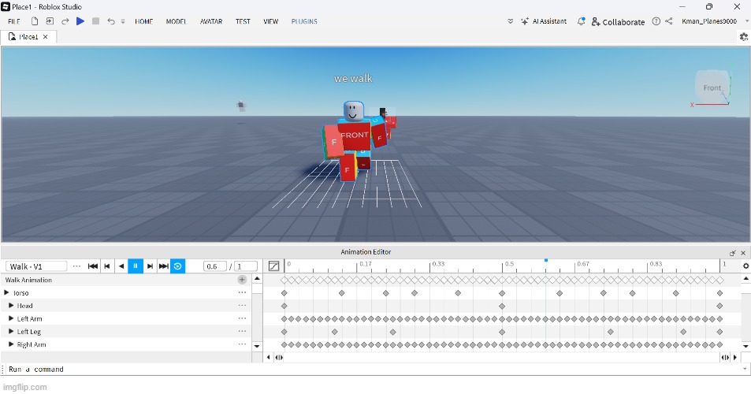Switch to the MODEL ribbon tab
The image size is (751, 394).
click(x=177, y=21)
